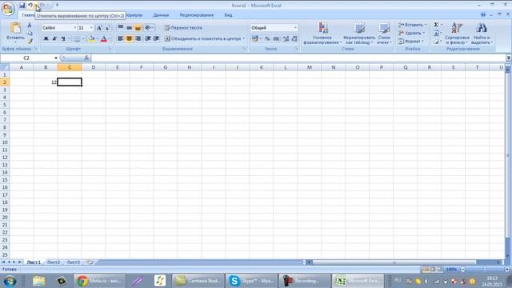512x288 pixels.
Task: Toggle underline Ч formatting
Action: pos(63,39)
